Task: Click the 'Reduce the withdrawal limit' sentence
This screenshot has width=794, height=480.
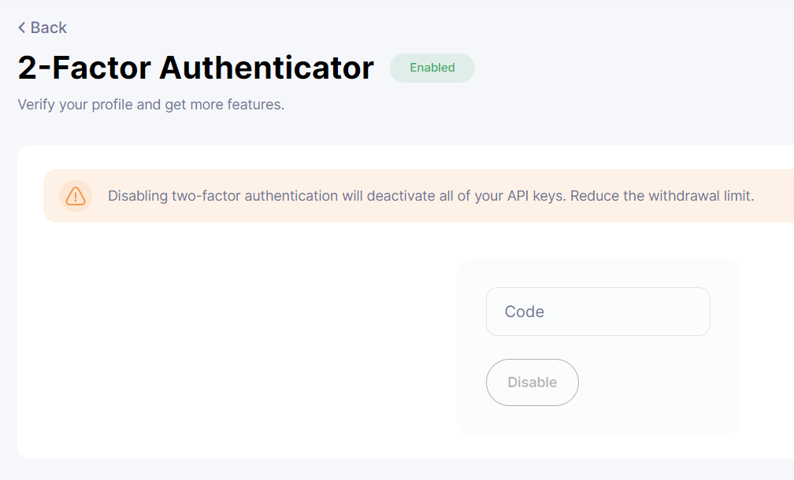Action: pyautogui.click(x=662, y=196)
